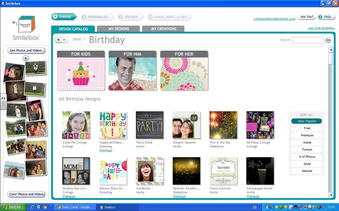Click the Help question mark button
Screen dimensions: 339x211
click(x=326, y=17)
